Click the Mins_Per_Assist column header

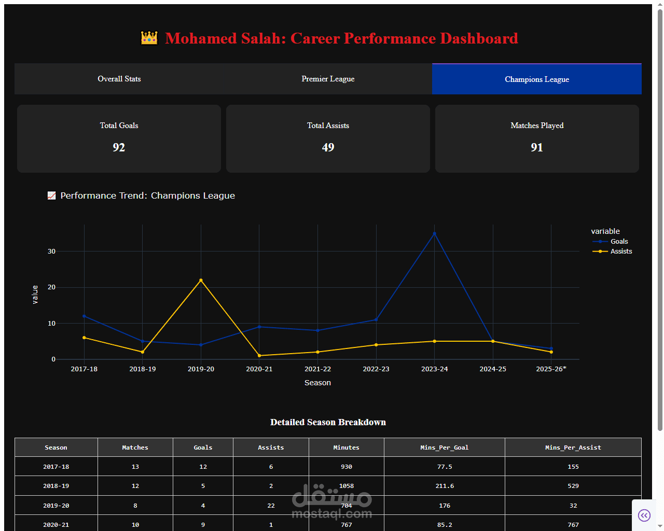(x=573, y=448)
